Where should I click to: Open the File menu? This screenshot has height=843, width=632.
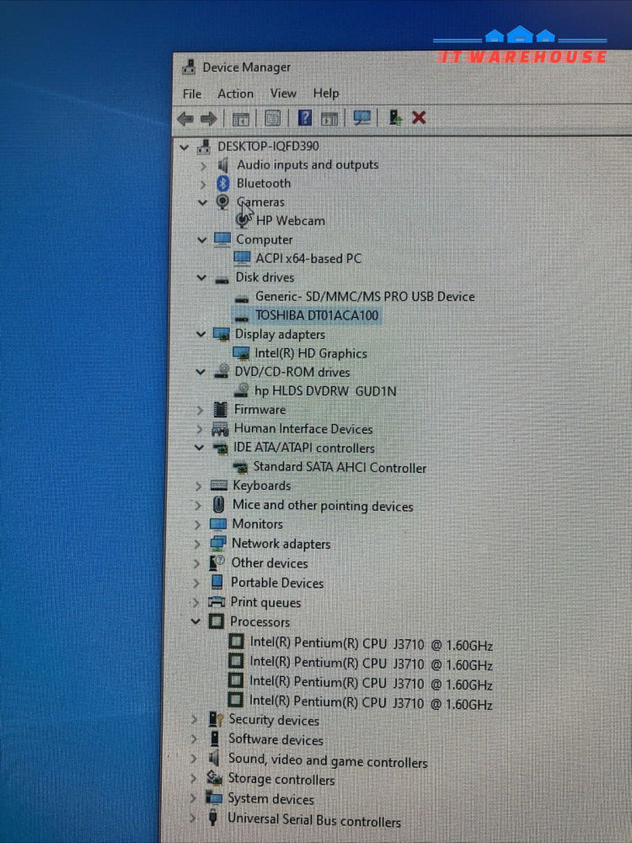[x=192, y=94]
